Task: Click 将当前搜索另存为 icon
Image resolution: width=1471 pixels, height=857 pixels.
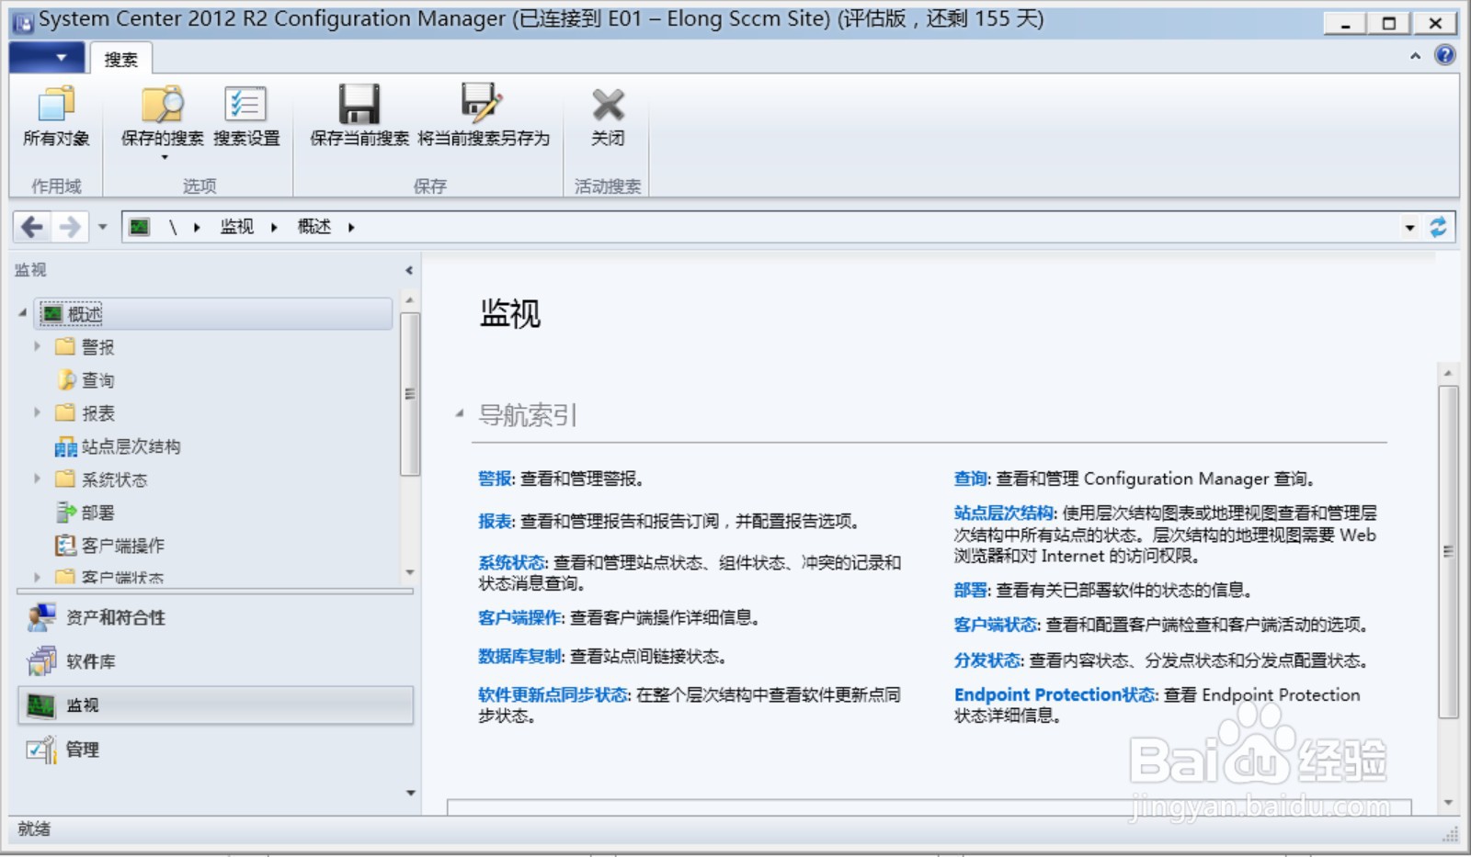Action: [x=480, y=106]
